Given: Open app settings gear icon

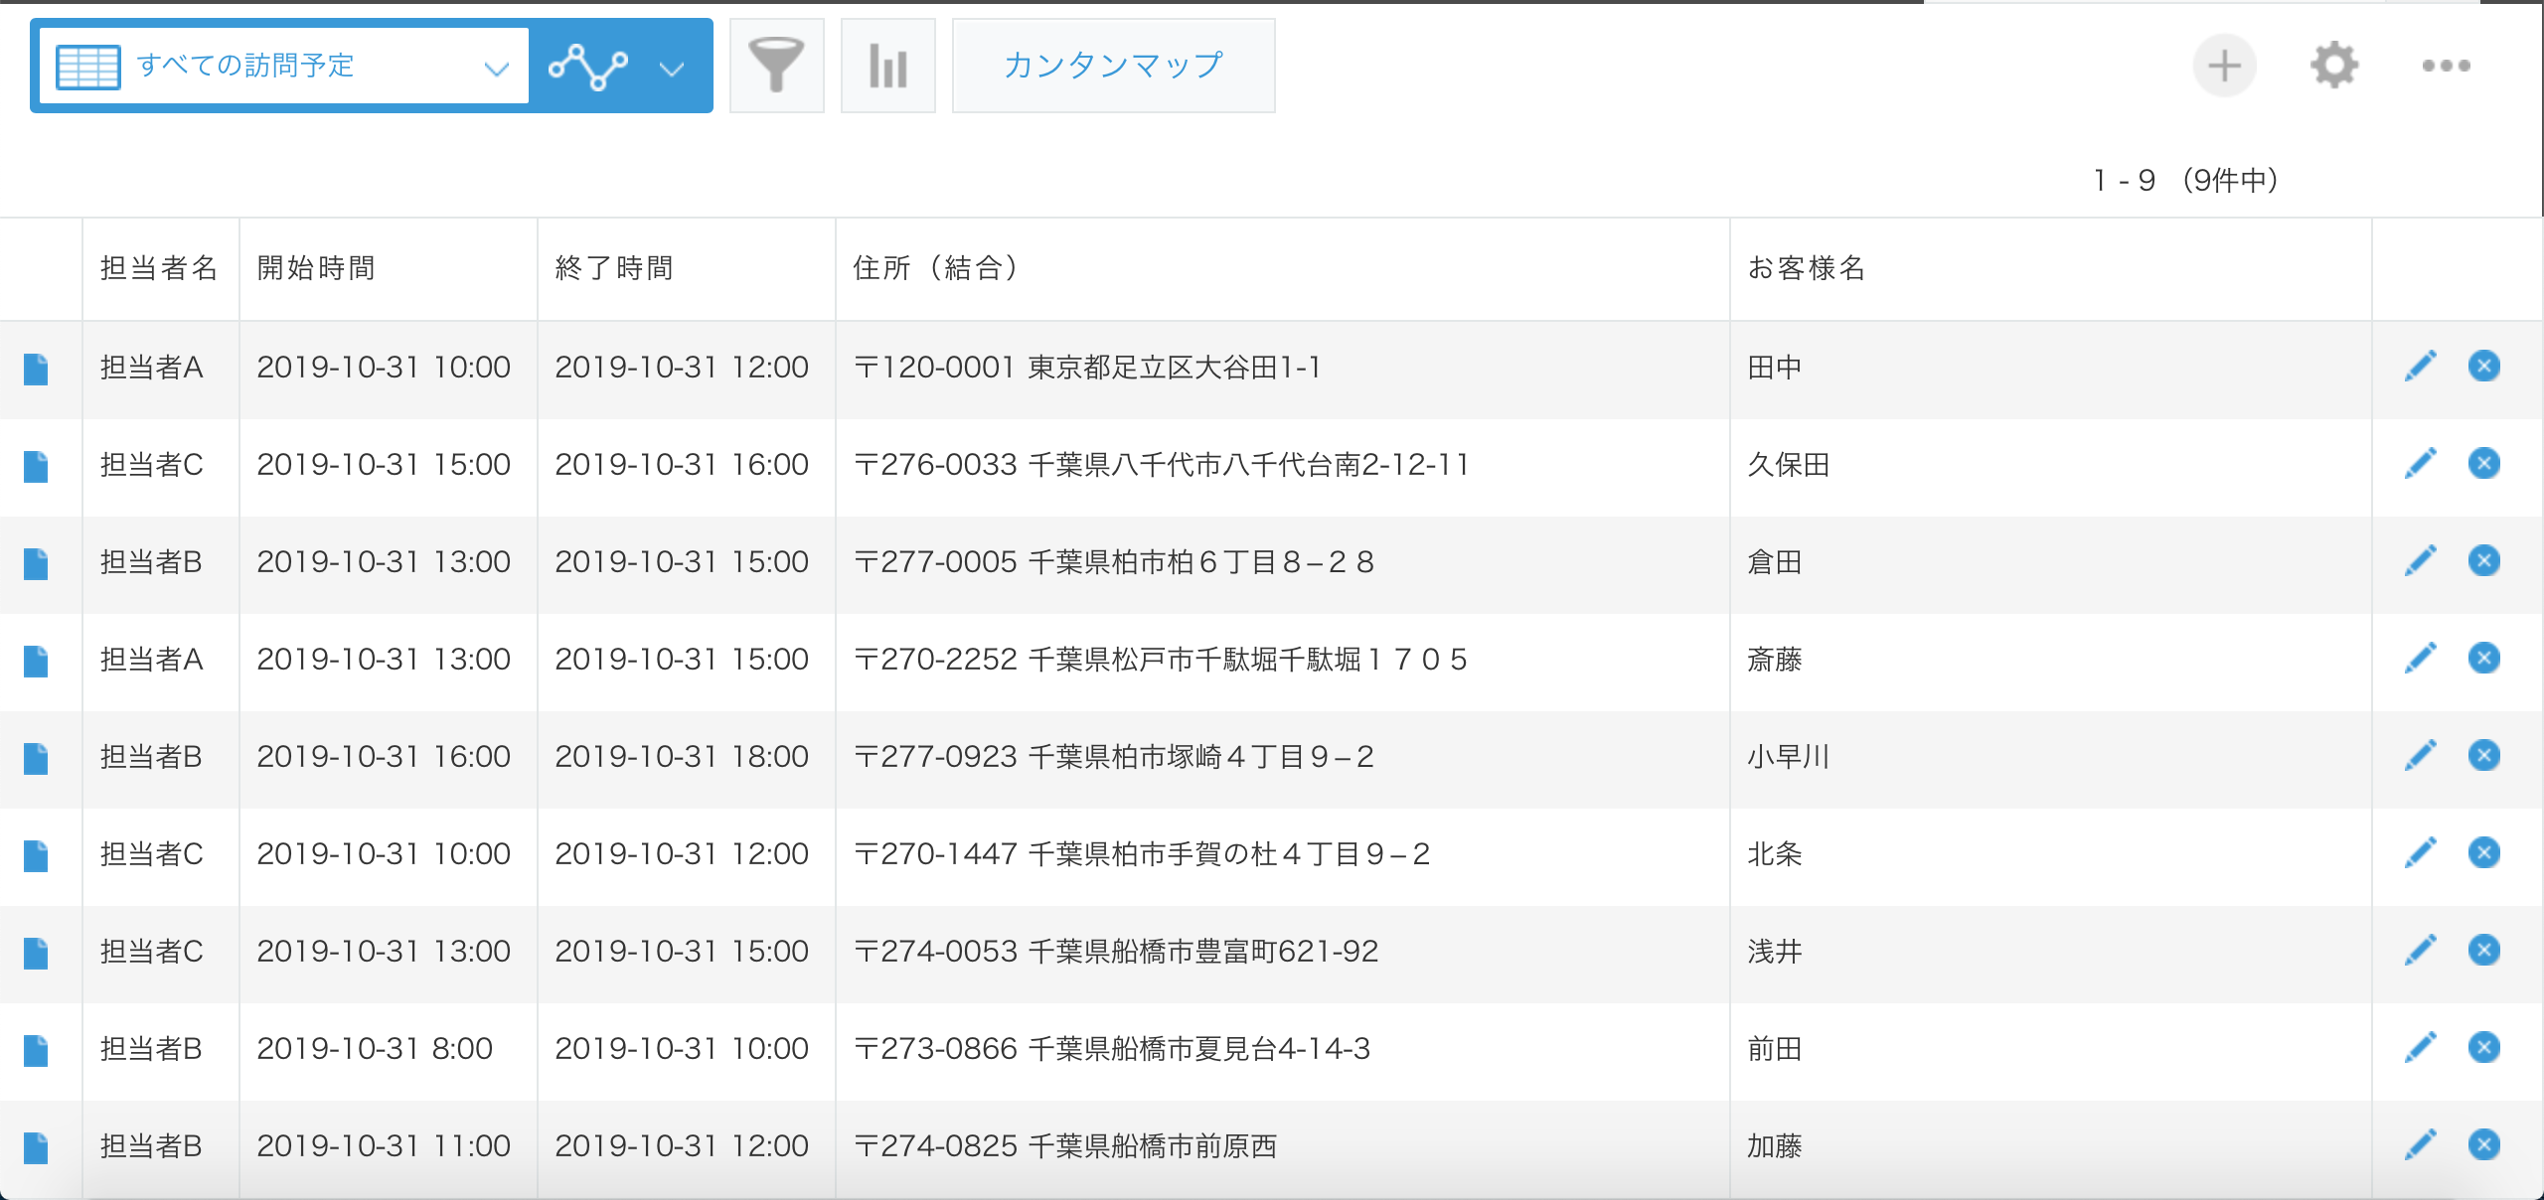Looking at the screenshot, I should (x=2333, y=66).
